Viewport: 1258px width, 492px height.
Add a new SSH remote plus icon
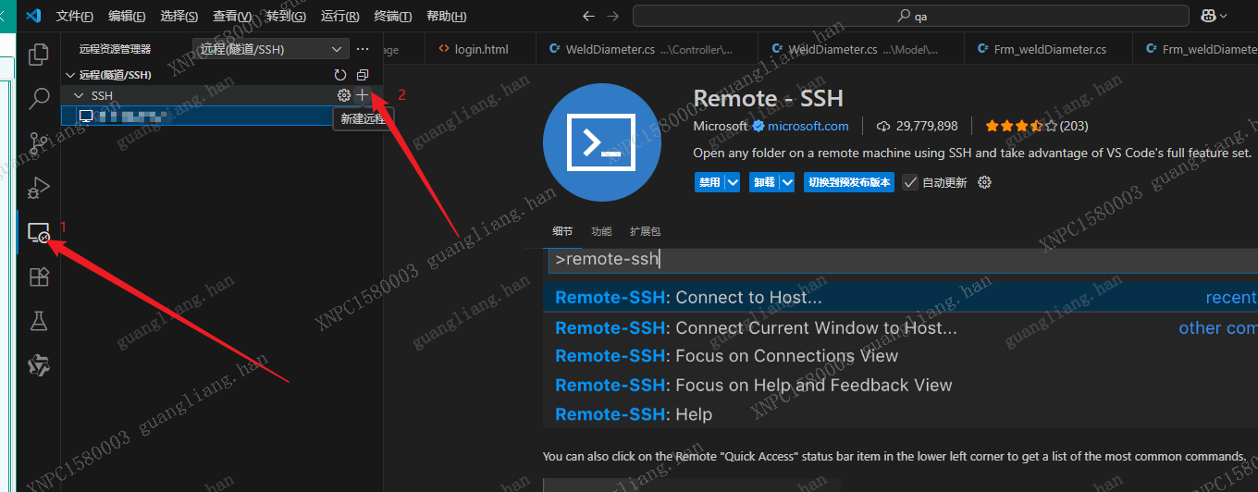coord(363,95)
